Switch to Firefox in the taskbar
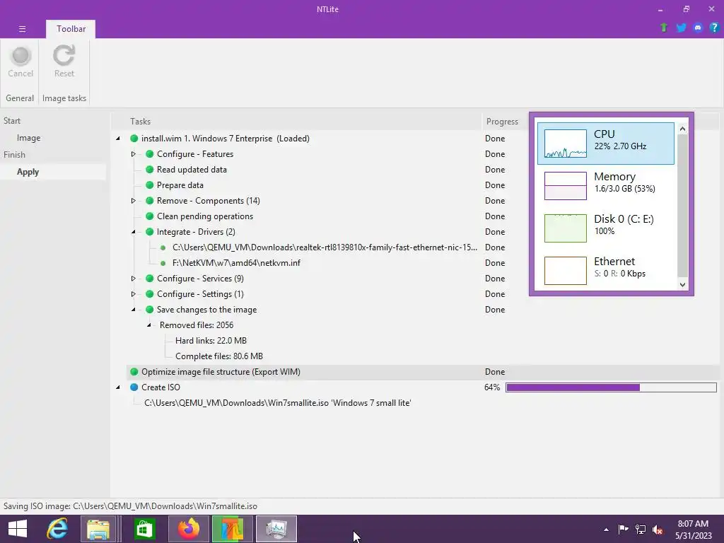This screenshot has height=543, width=724. click(x=188, y=529)
